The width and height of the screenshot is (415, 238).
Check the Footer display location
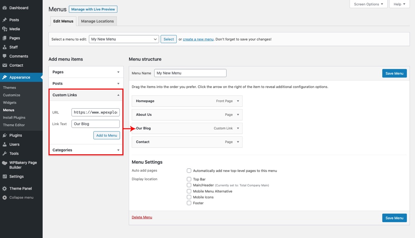tap(189, 203)
